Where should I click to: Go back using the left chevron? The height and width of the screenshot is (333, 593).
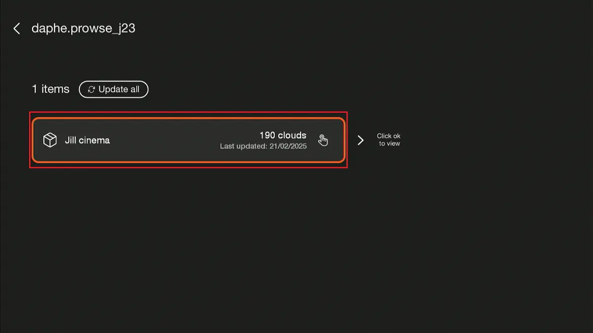[17, 29]
